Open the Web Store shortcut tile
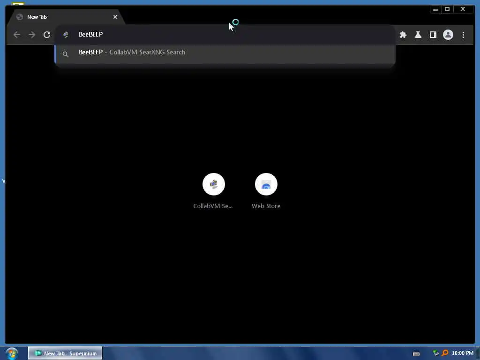The width and height of the screenshot is (480, 360). point(266,191)
